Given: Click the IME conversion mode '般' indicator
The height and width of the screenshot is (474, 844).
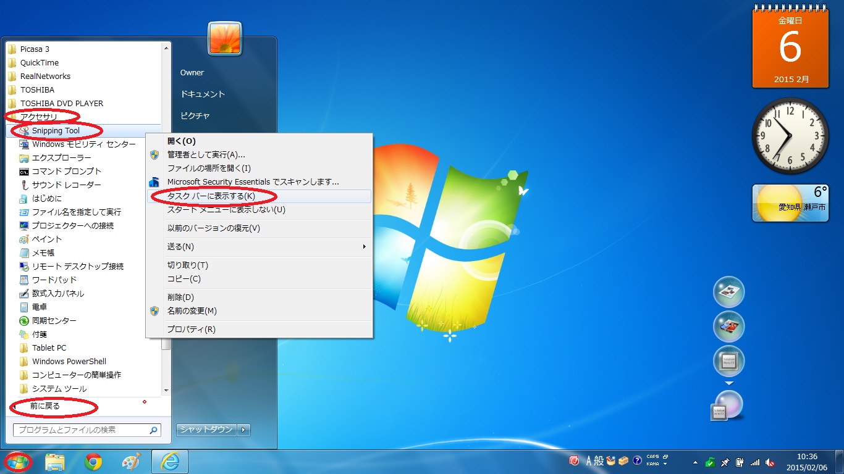Looking at the screenshot, I should [599, 461].
